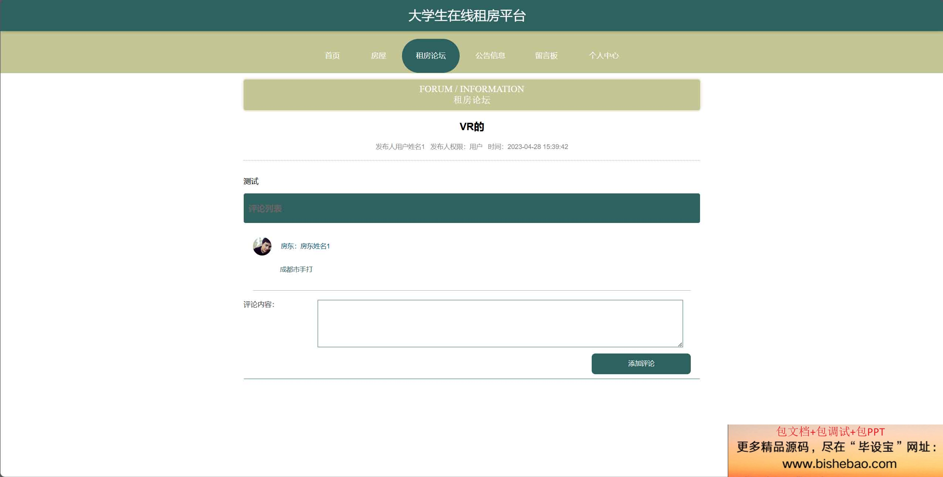
Task: Click the post timestamp 2023-04-28 15:39:42
Action: [x=537, y=147]
